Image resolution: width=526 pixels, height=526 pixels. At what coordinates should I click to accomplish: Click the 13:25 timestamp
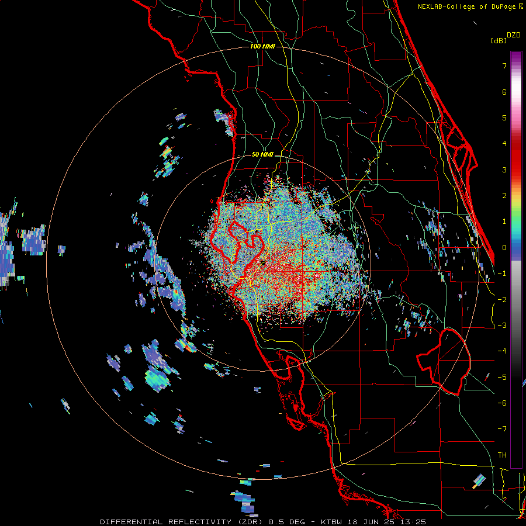[414, 522]
